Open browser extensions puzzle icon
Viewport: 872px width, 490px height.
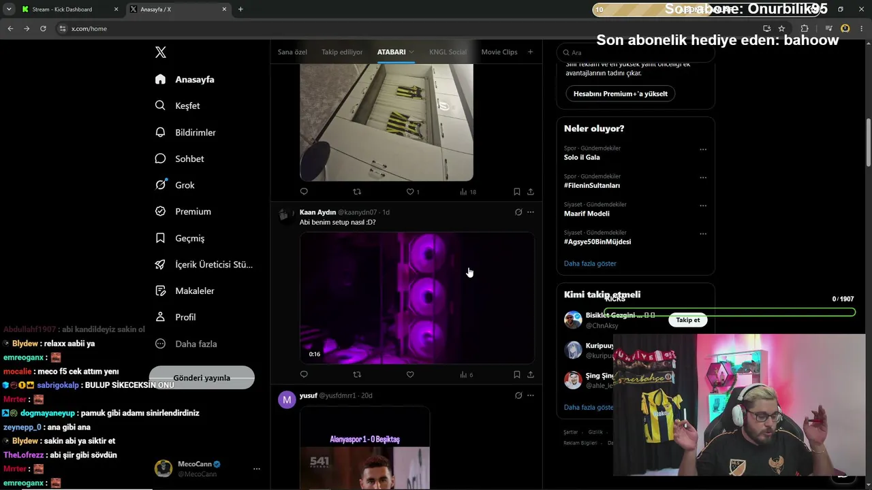tap(805, 29)
